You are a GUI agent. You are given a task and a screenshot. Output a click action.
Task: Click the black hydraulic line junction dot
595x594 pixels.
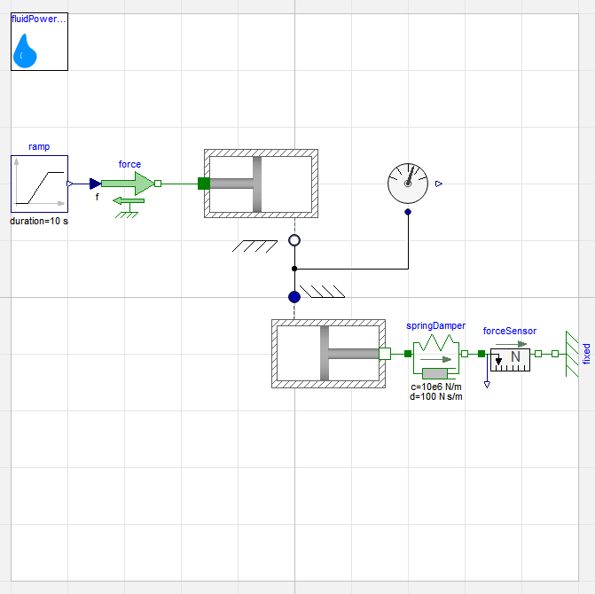pos(294,269)
